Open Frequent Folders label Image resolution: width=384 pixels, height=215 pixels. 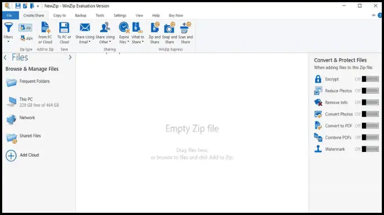pos(35,81)
